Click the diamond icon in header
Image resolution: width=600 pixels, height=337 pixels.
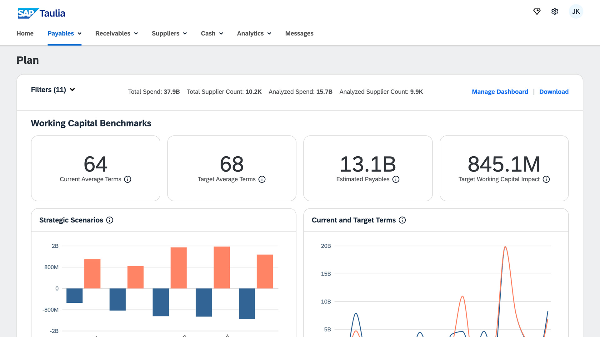(537, 12)
